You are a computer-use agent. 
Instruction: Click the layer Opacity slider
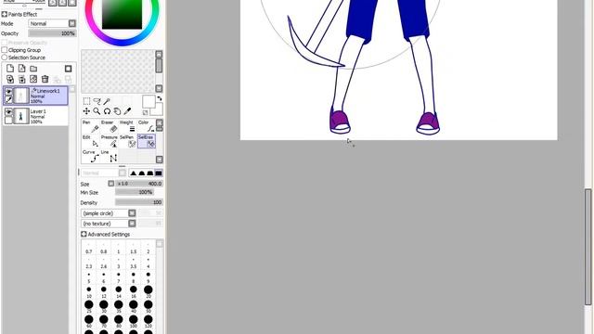tap(52, 33)
